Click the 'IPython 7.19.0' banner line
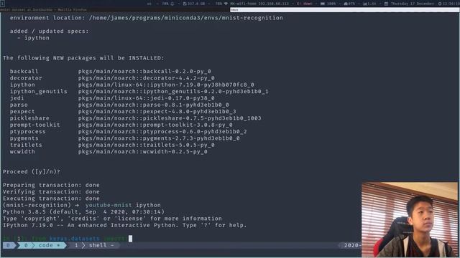 click(124, 226)
